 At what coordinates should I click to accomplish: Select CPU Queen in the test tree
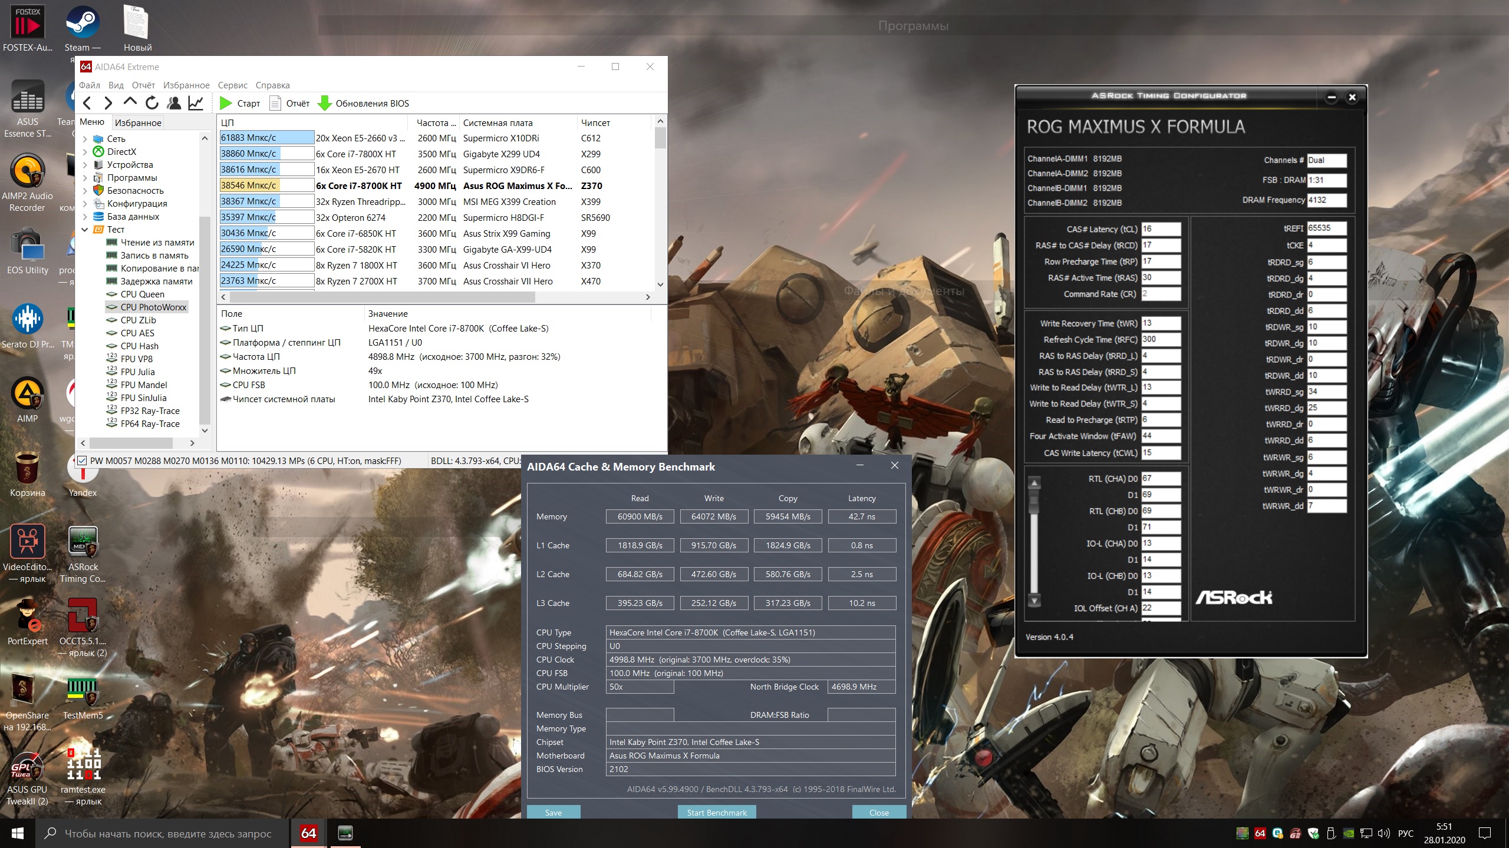(142, 294)
